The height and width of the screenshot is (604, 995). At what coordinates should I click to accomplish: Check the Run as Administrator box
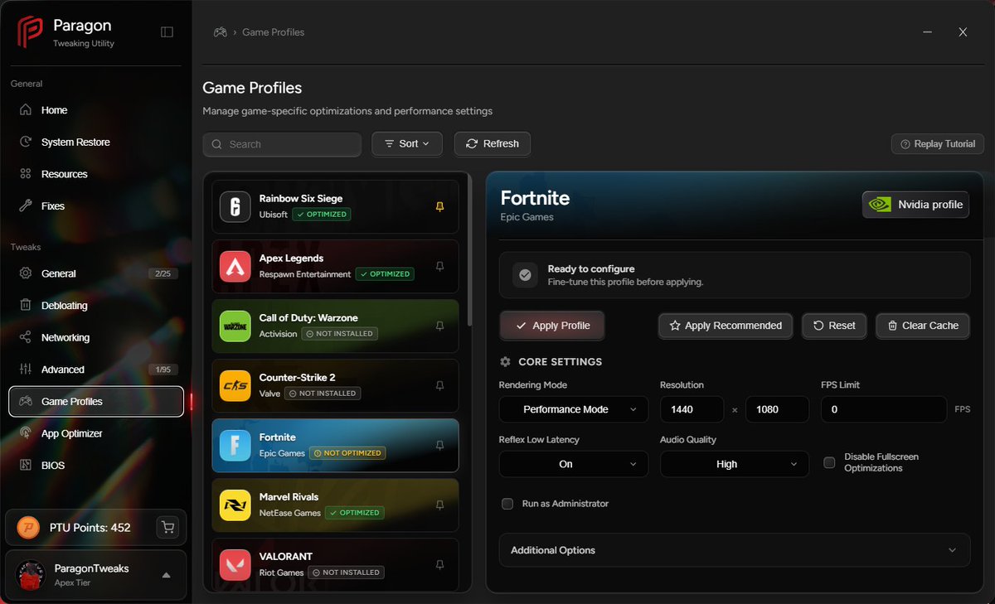(x=507, y=504)
